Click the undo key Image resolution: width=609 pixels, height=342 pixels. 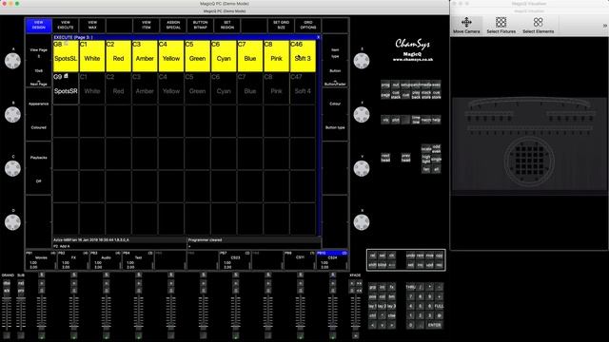(x=410, y=256)
